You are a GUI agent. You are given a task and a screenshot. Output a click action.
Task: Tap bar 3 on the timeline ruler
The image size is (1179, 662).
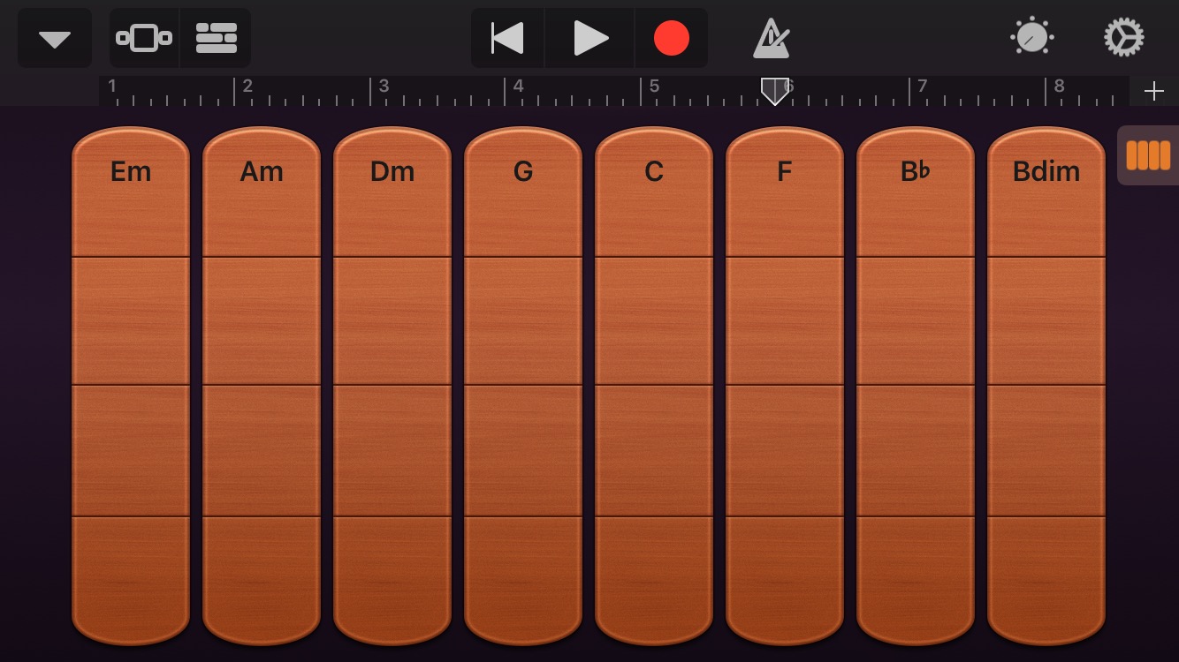coord(382,91)
